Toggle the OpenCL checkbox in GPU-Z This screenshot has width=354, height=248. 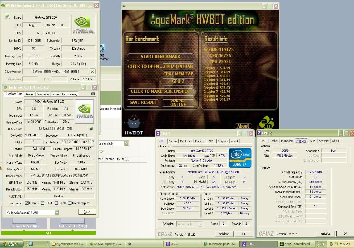click(27, 203)
